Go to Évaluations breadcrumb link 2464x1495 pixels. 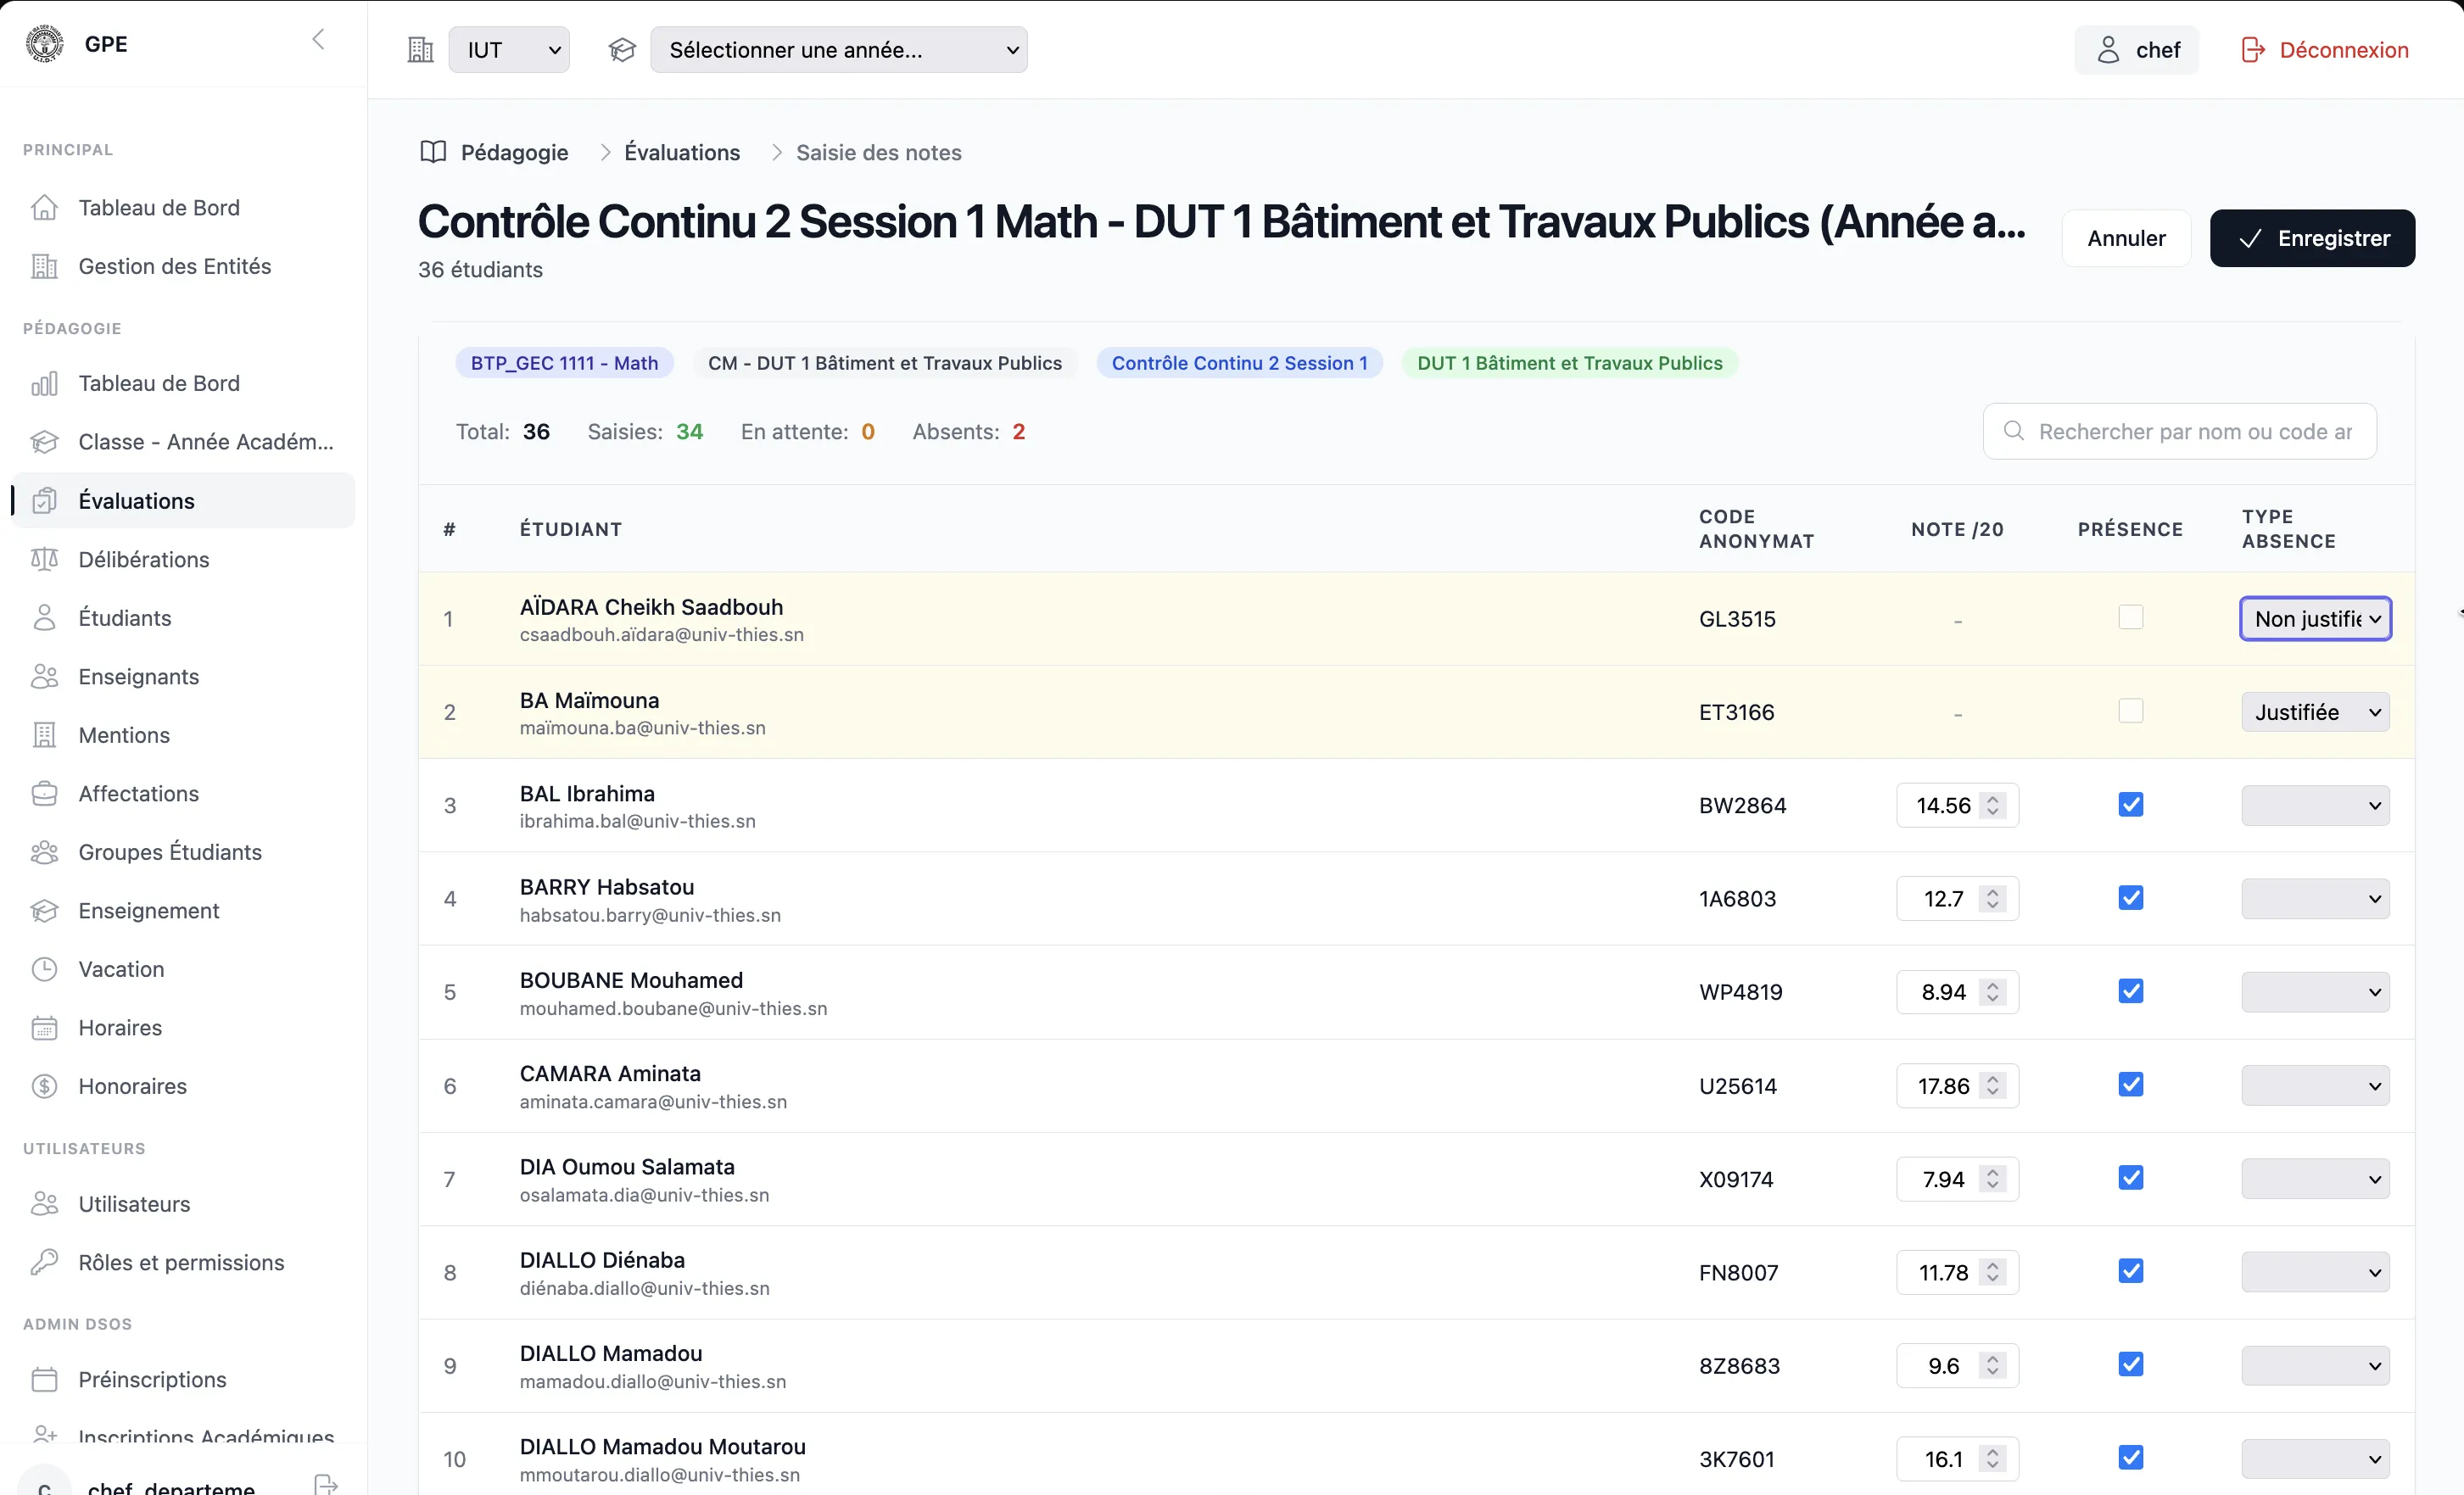click(682, 152)
